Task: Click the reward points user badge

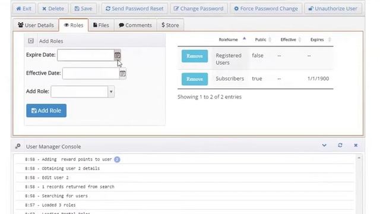Action: [117, 159]
